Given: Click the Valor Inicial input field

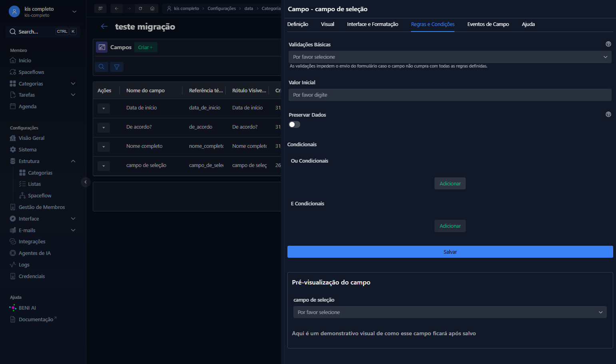Looking at the screenshot, I should point(450,95).
